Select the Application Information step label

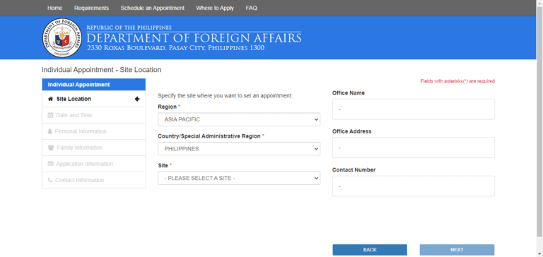pyautogui.click(x=85, y=164)
